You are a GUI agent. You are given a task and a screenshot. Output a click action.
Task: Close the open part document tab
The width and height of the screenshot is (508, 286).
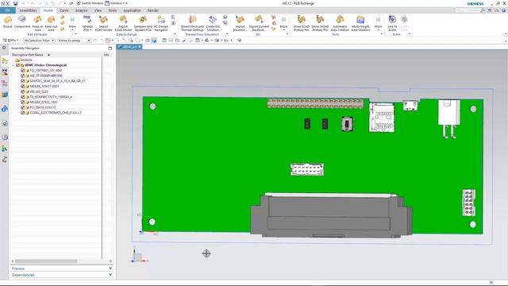(x=140, y=47)
